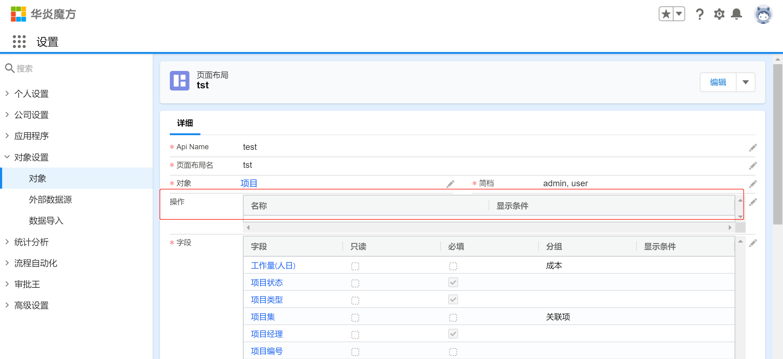Screen dimensions: 783x359
Task: Click the search magnifier icon in sidebar
Action: tap(10, 68)
